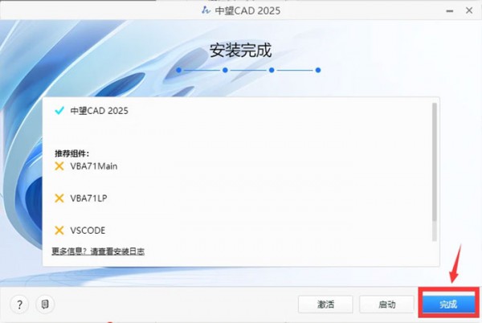
Task: Click the 完成 finish button
Action: (449, 304)
